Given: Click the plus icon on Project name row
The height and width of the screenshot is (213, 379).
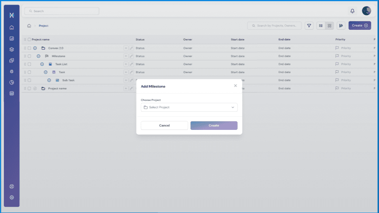Looking at the screenshot, I should pos(126,89).
